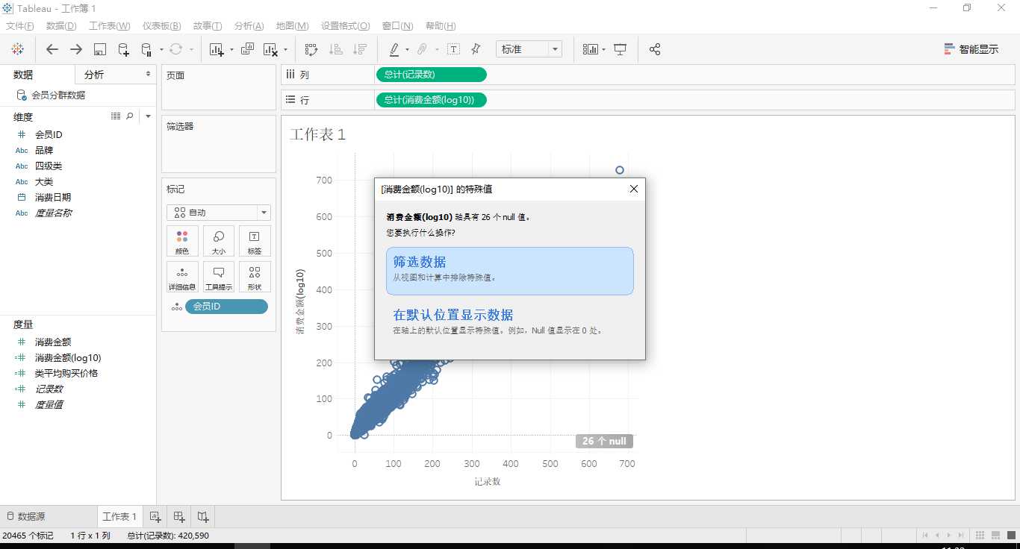Viewport: 1020px width, 549px height.
Task: Click the highlight pen icon
Action: pyautogui.click(x=394, y=49)
